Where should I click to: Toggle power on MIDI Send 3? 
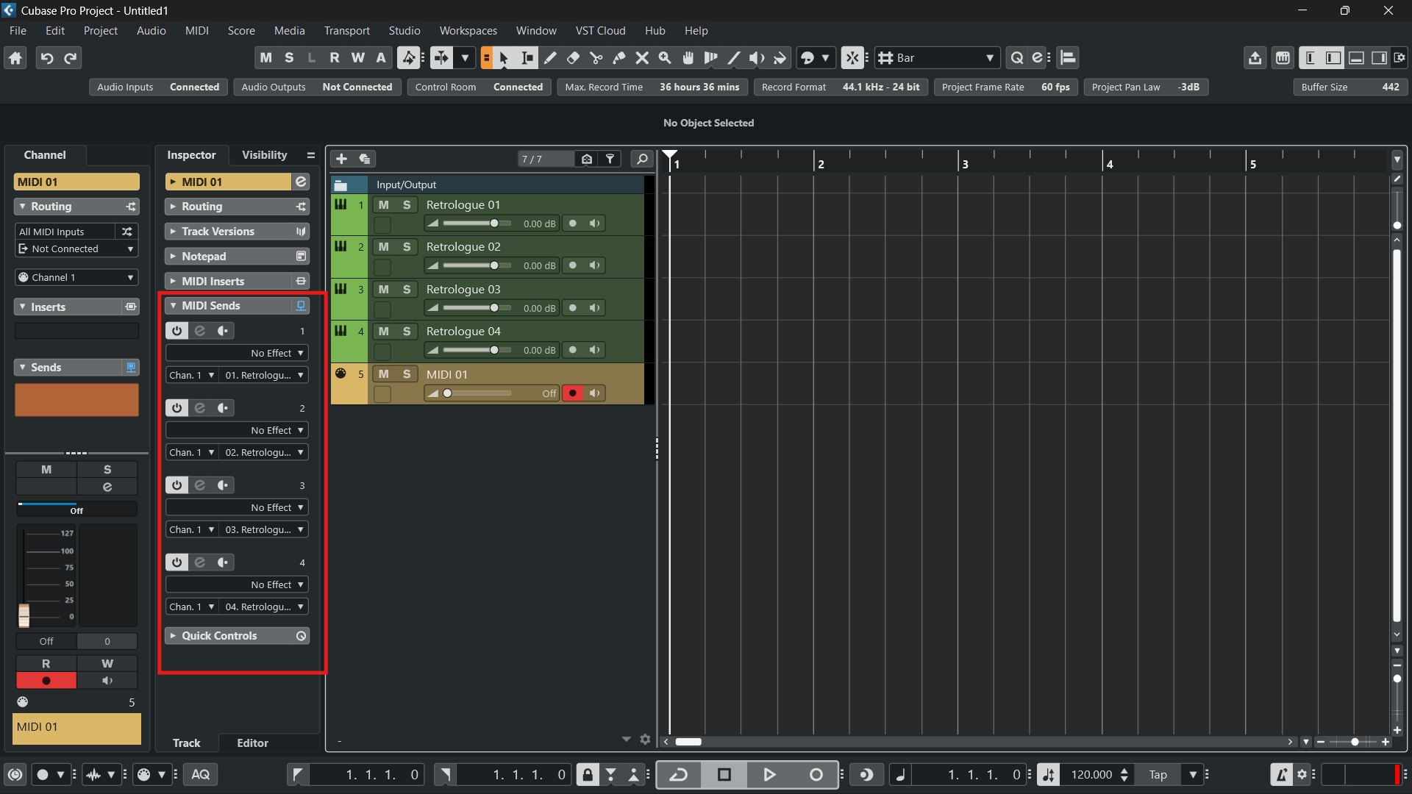click(x=176, y=485)
